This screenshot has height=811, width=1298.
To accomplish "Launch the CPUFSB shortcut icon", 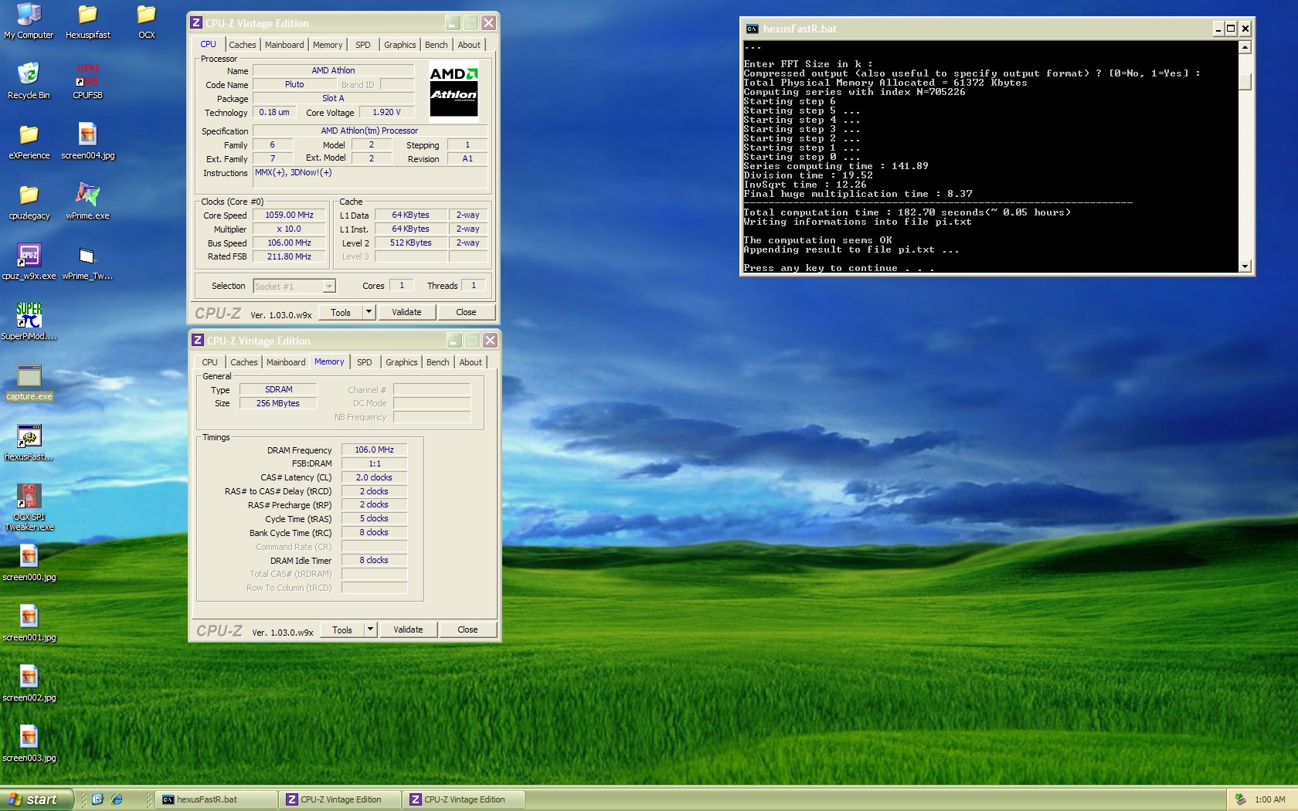I will [x=87, y=82].
